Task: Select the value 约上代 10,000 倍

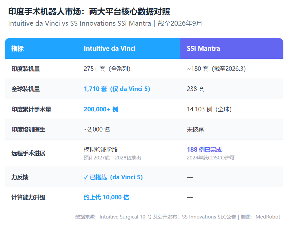Action: pyautogui.click(x=107, y=197)
